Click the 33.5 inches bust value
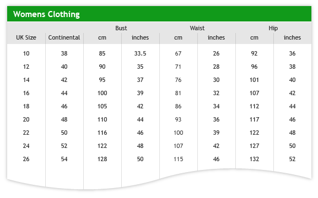This screenshot has width=318, height=198. click(x=140, y=53)
